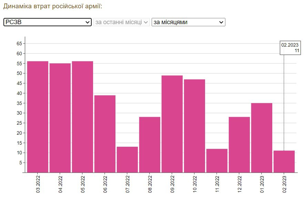Choose the 01.2023 bar
The height and width of the screenshot is (202, 305).
coord(262,138)
